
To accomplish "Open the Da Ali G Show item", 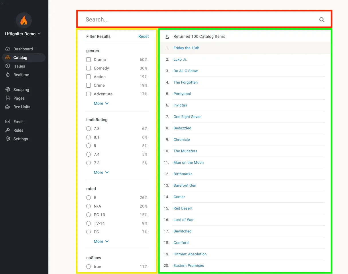I will tap(186, 71).
